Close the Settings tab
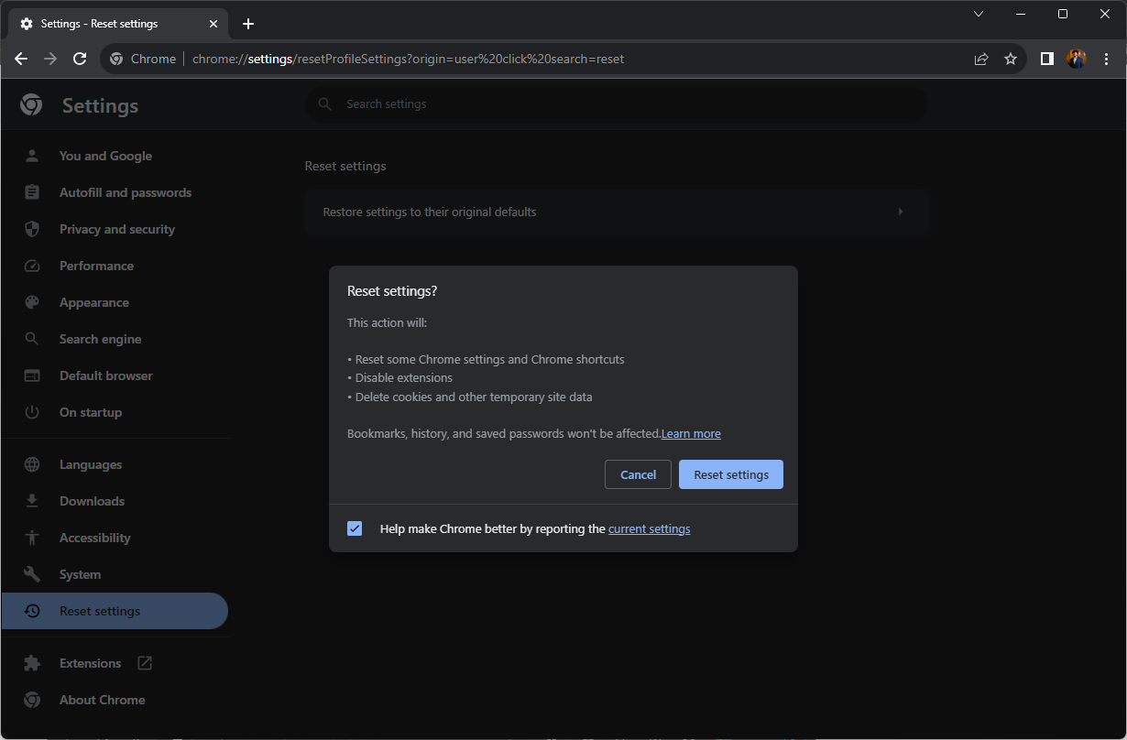Image resolution: width=1127 pixels, height=740 pixels. pos(213,24)
